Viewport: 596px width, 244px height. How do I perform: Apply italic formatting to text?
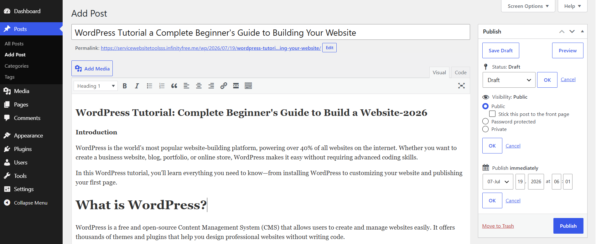137,86
